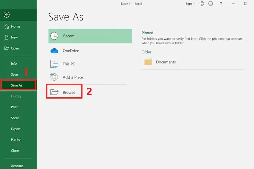Click the OneDrive cloud icon
This screenshot has width=254, height=169.
coord(54,51)
